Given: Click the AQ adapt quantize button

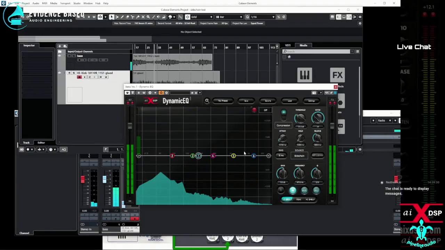Looking at the screenshot, I should pyautogui.click(x=64, y=149).
